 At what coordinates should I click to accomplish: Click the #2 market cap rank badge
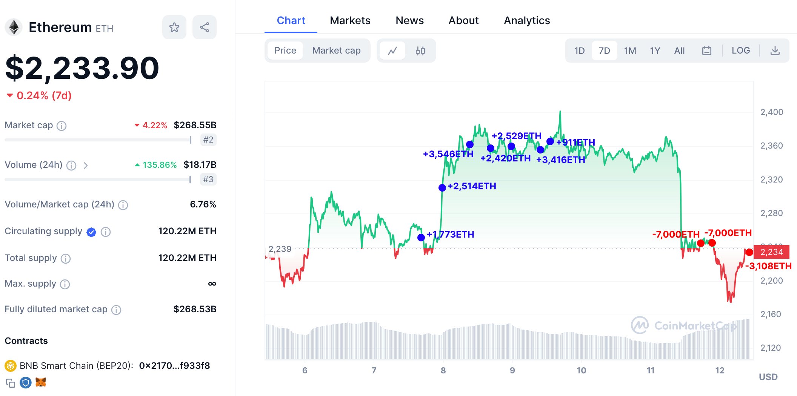pyautogui.click(x=208, y=140)
